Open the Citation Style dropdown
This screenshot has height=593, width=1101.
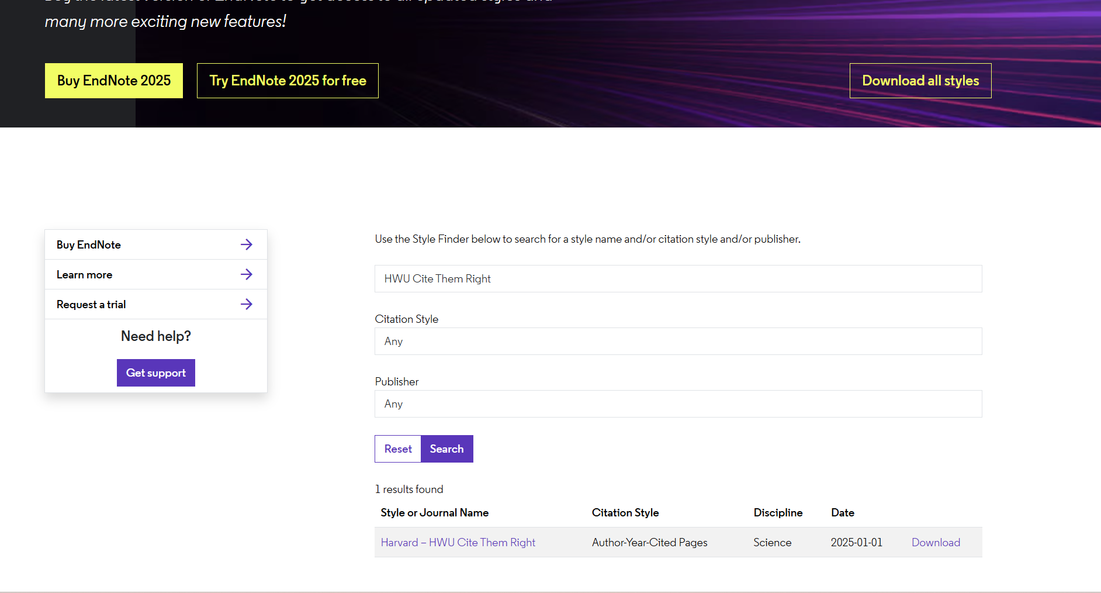click(x=678, y=342)
